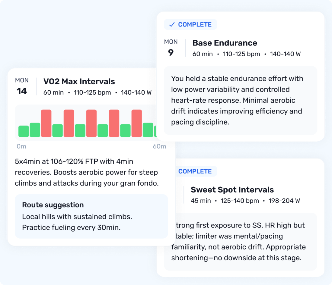Click the Sweet Spot feedback text box

pos(240,242)
